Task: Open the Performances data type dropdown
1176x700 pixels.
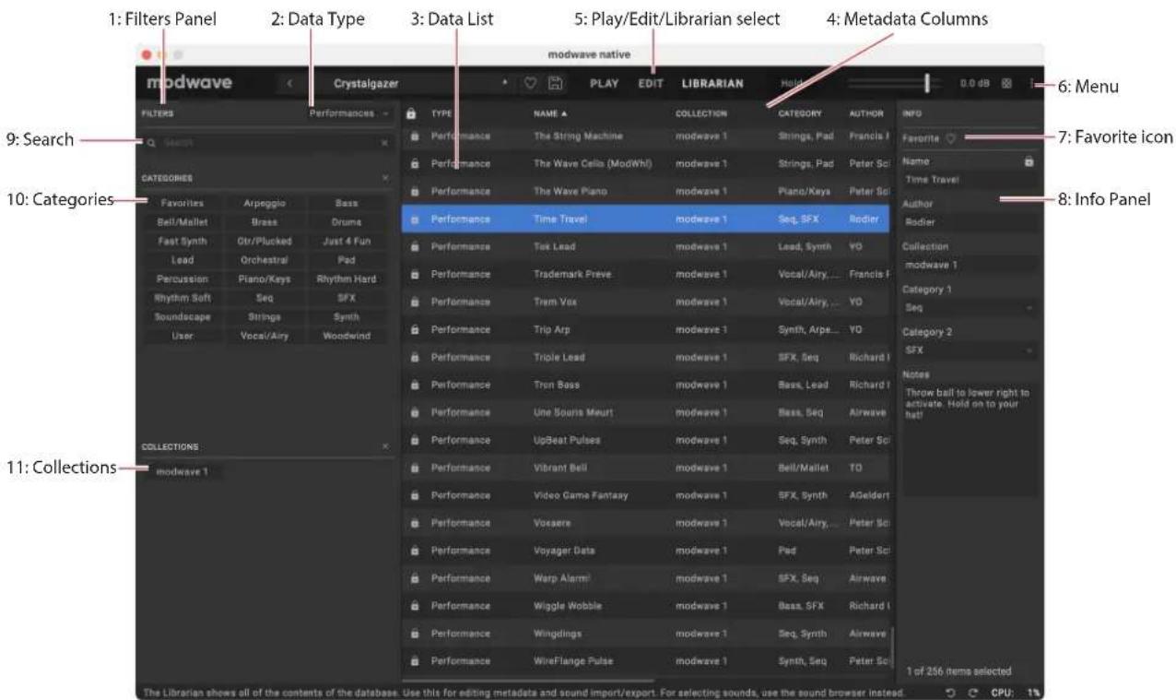Action: [x=348, y=113]
